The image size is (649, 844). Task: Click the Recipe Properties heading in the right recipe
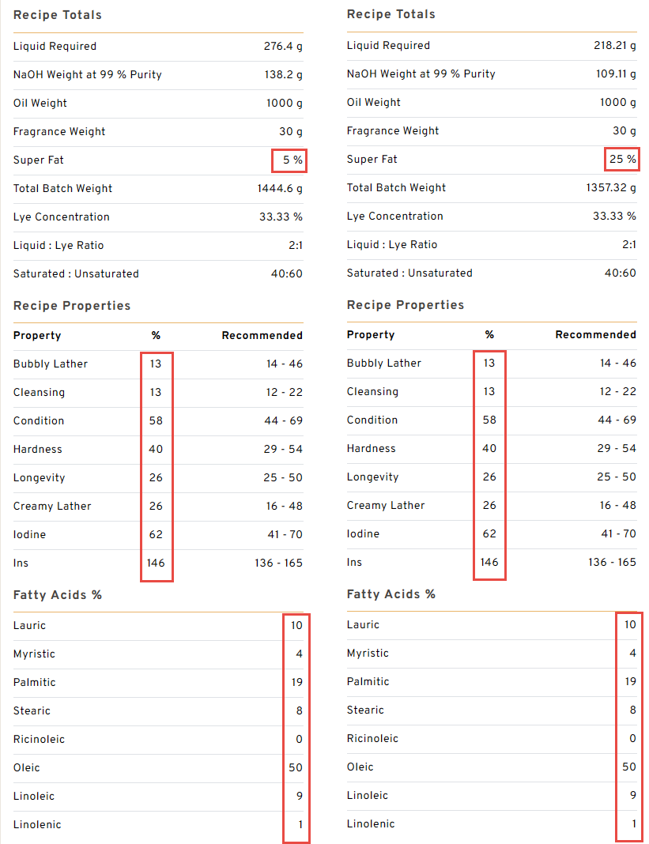pos(406,305)
